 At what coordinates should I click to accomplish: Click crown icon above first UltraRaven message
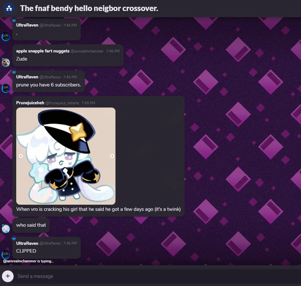14,20
